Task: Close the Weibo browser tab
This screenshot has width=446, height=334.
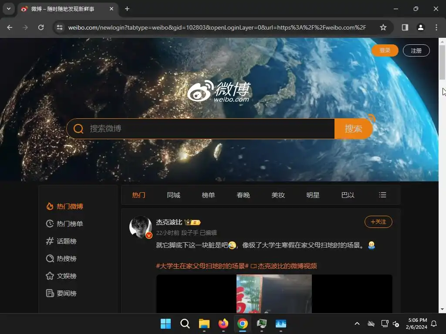Action: point(111,9)
